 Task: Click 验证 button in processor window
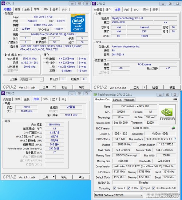64,87
